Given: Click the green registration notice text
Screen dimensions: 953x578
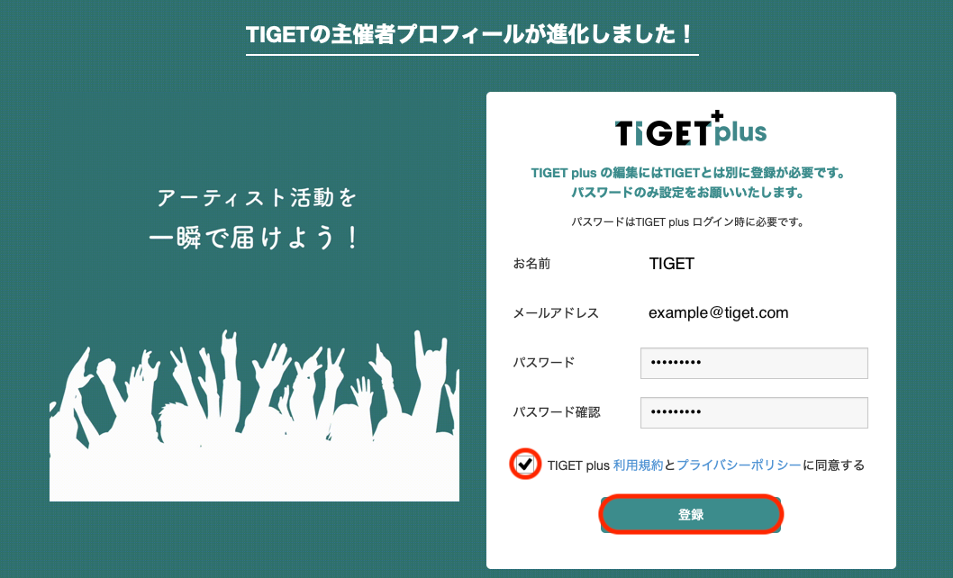Looking at the screenshot, I should point(688,183).
